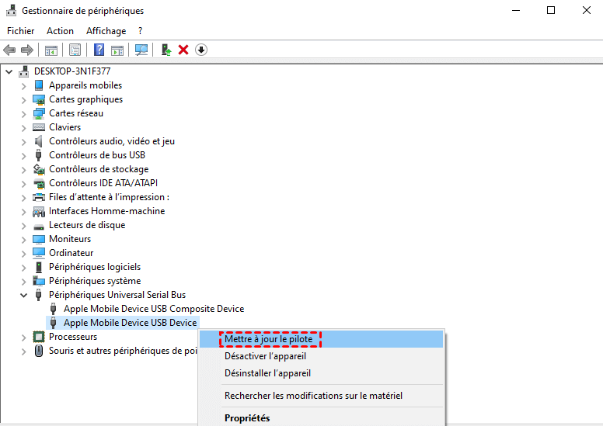Click the back arrow in toolbar

pos(9,50)
